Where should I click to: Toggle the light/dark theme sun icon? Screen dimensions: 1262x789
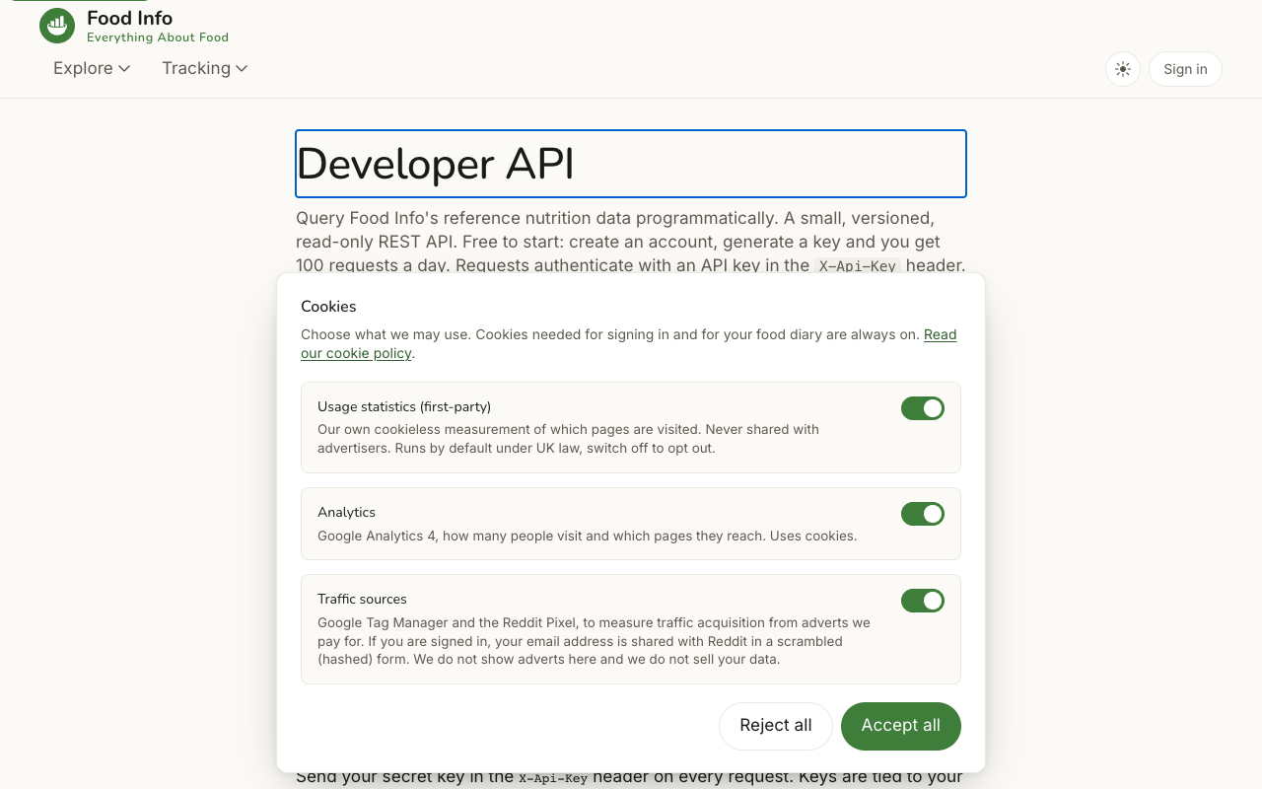(x=1123, y=69)
